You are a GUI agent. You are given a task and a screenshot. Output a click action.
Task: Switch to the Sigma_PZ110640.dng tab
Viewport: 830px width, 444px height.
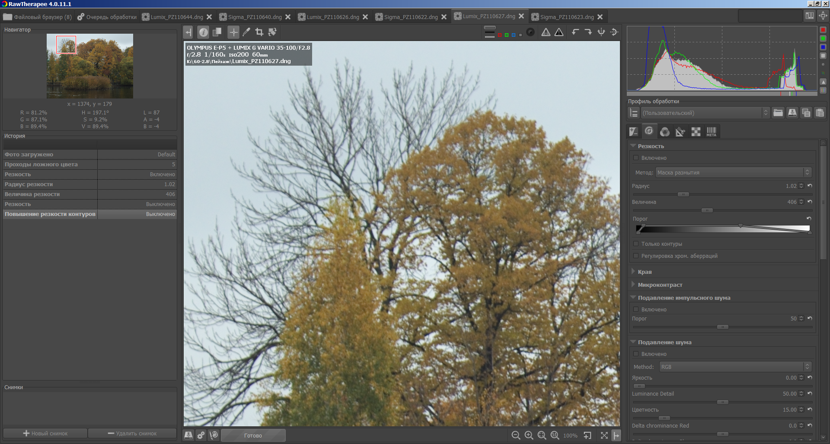coord(255,17)
